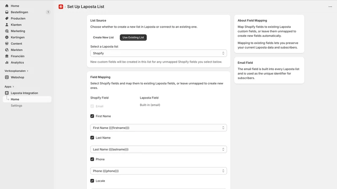Image resolution: width=337 pixels, height=189 pixels.
Task: Click the About Field Mapping heading
Action: coord(252,21)
